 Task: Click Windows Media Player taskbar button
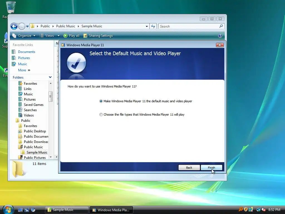[111, 210]
